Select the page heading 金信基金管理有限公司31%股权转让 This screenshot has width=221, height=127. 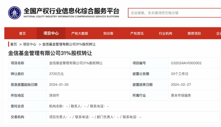(50, 53)
